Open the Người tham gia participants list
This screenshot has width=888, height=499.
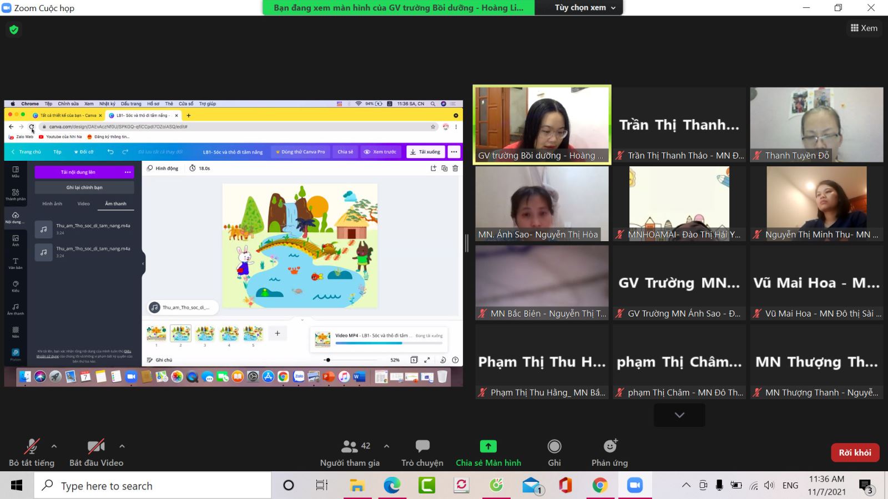[350, 446]
